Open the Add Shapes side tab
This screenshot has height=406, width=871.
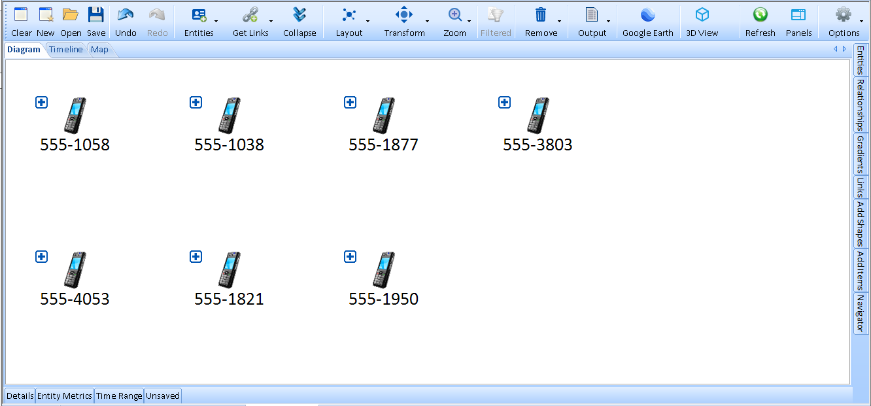point(861,224)
